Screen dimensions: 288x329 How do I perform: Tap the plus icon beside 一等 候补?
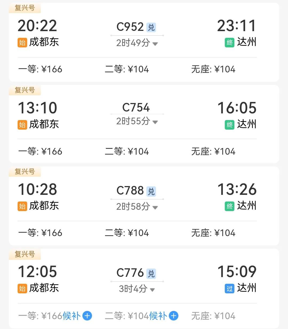tap(87, 316)
